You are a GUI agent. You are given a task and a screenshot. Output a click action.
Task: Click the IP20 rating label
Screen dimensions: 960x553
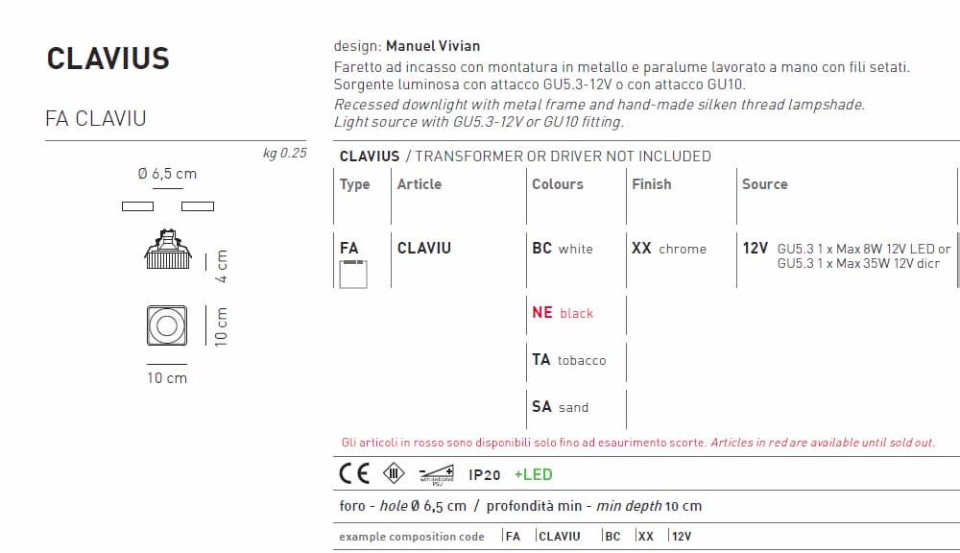pyautogui.click(x=484, y=474)
